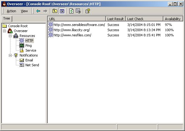
Task: Click the Email envelope icon
Action: click(22, 60)
